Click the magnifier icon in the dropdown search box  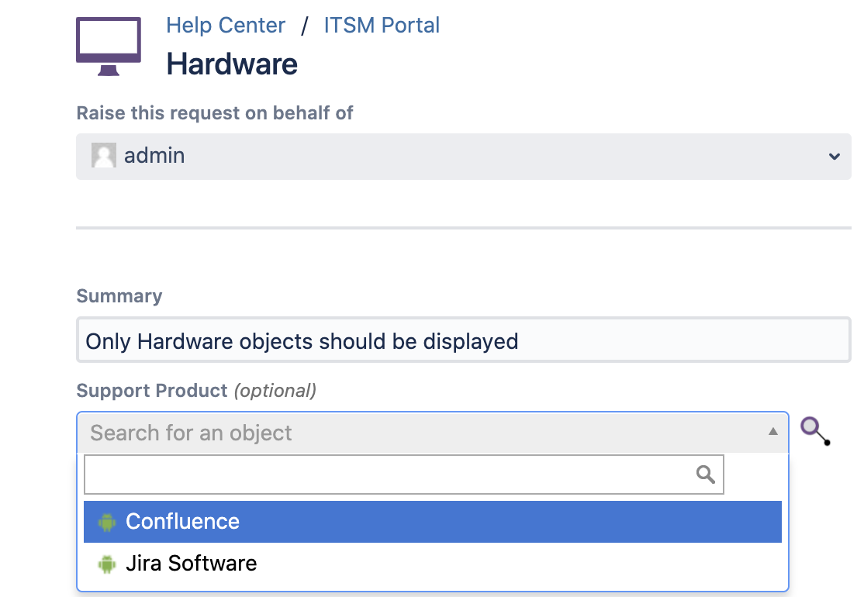click(x=705, y=474)
